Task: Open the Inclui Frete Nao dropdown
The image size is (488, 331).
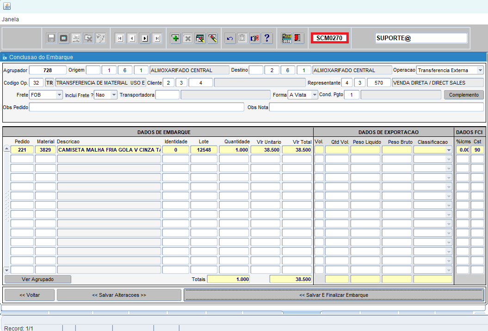Action: point(114,95)
